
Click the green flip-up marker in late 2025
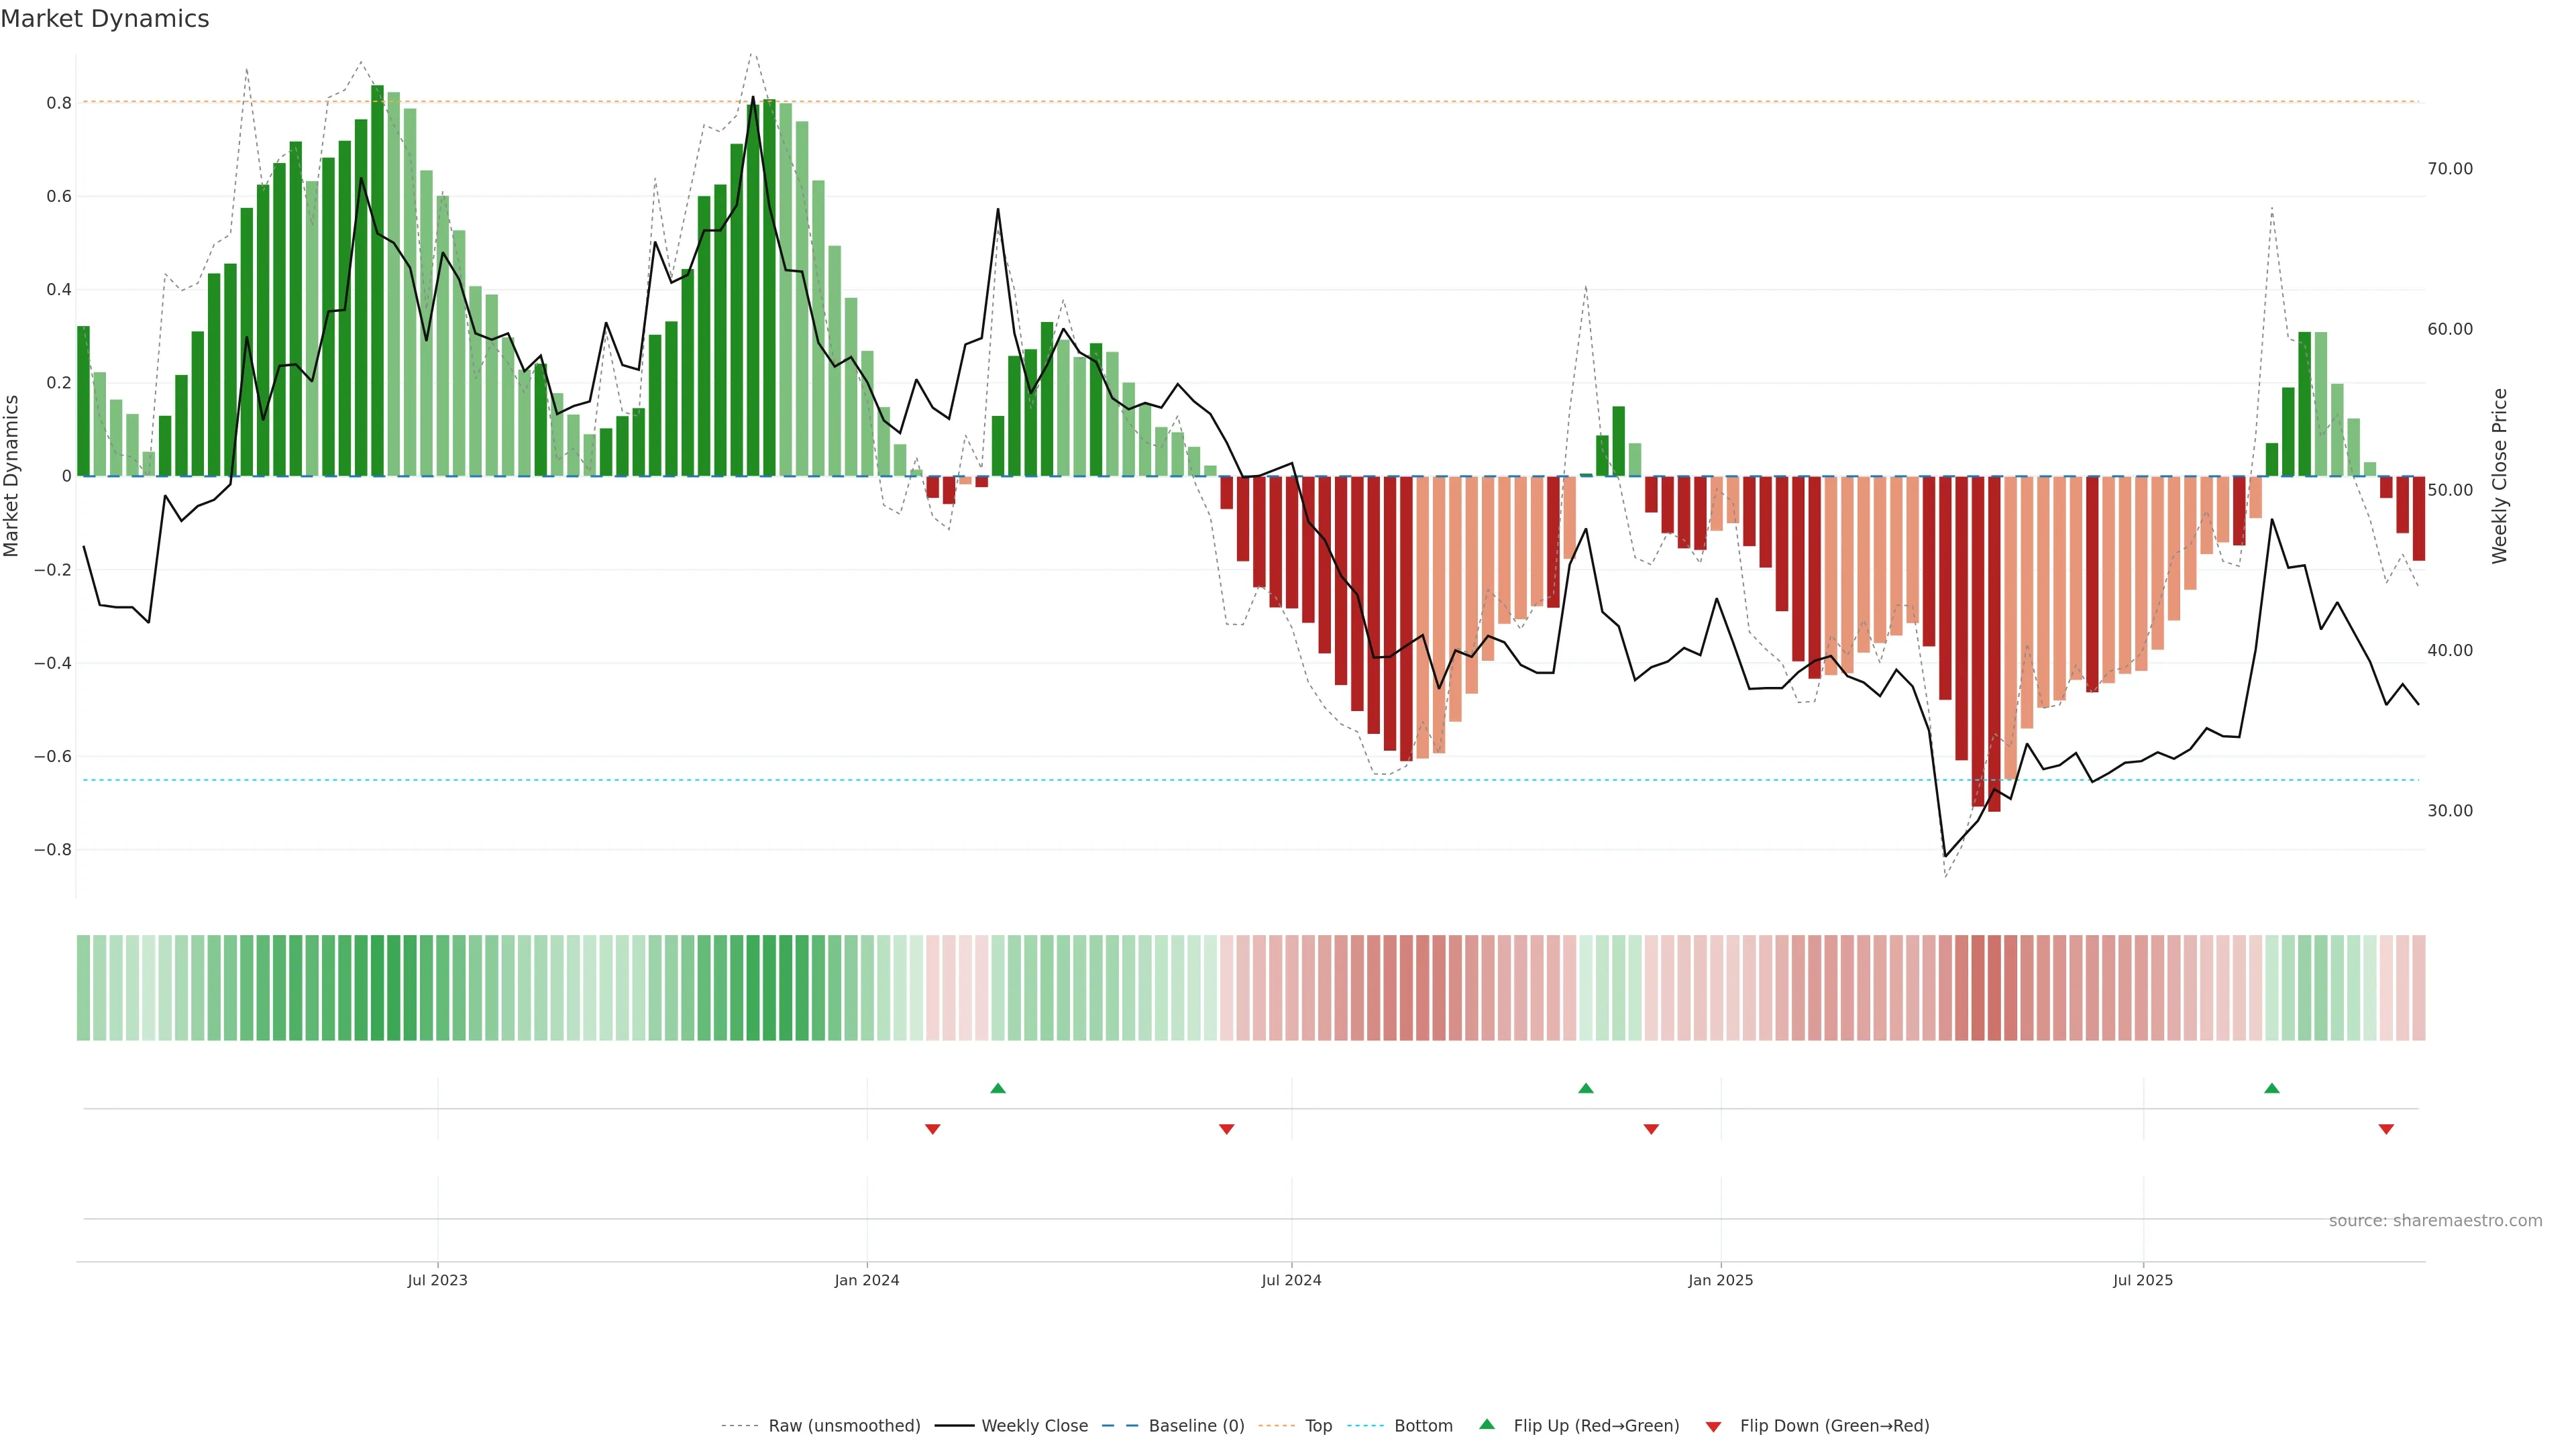tap(2271, 1088)
